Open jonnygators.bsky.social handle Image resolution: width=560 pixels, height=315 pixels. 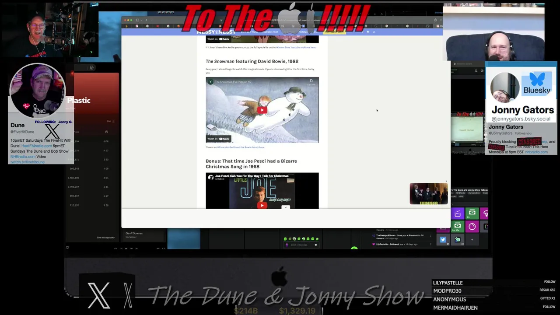(x=521, y=119)
